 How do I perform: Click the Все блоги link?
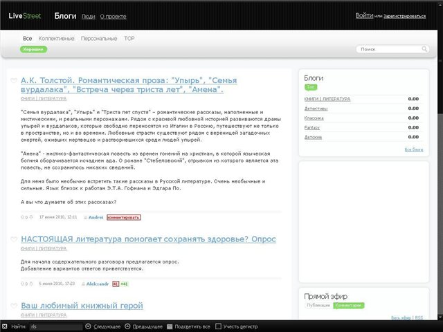pos(414,149)
